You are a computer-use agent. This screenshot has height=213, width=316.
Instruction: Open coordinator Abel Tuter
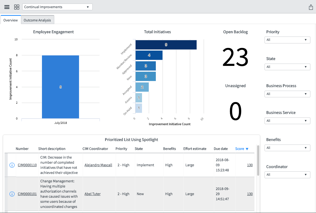point(93,194)
